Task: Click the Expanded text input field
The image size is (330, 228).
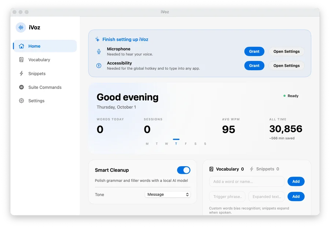Action: coord(267,197)
